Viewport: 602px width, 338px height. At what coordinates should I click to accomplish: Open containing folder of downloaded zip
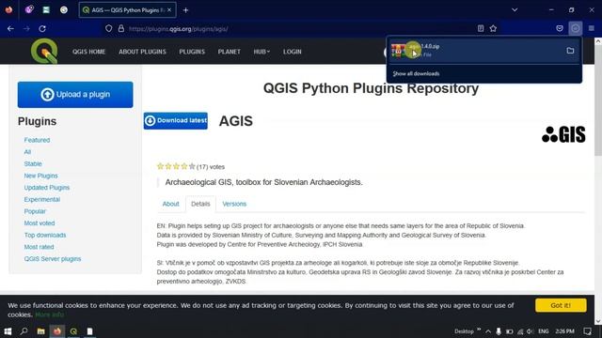point(570,51)
